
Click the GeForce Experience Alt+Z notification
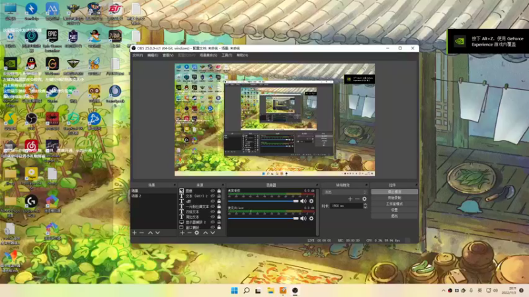click(x=488, y=42)
